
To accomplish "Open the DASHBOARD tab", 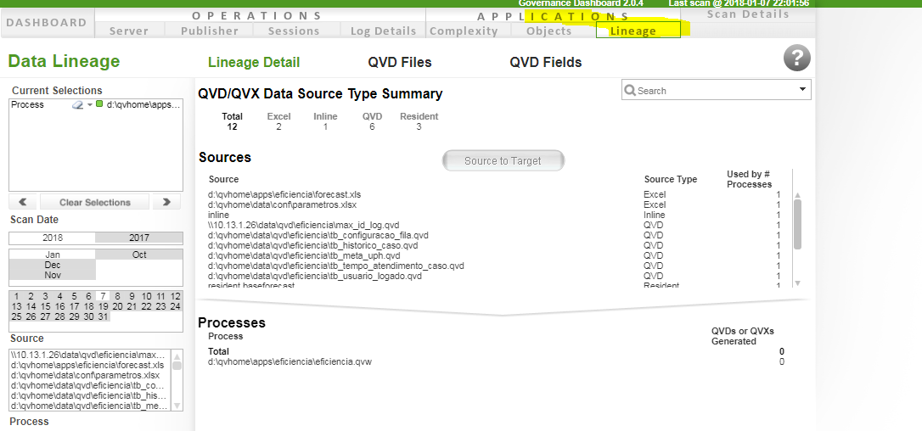I will coord(47,23).
